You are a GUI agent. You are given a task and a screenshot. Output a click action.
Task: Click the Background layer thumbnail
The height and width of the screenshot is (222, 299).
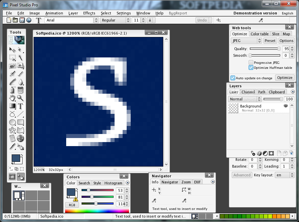233,108
